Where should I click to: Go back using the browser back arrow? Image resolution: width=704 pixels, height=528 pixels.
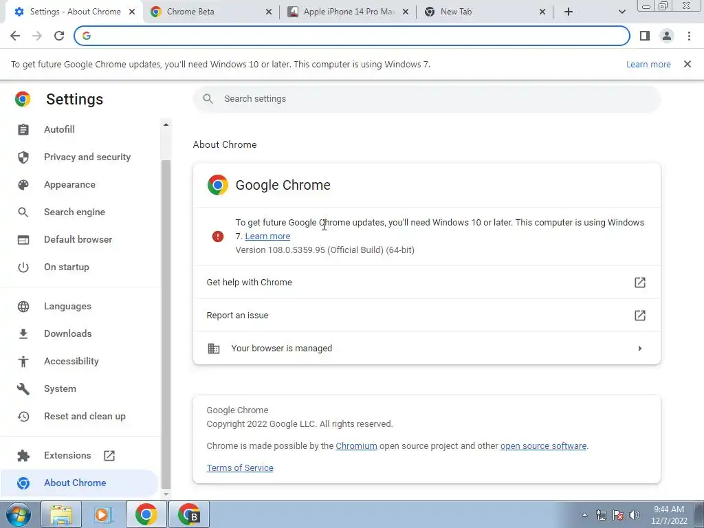pyautogui.click(x=15, y=36)
